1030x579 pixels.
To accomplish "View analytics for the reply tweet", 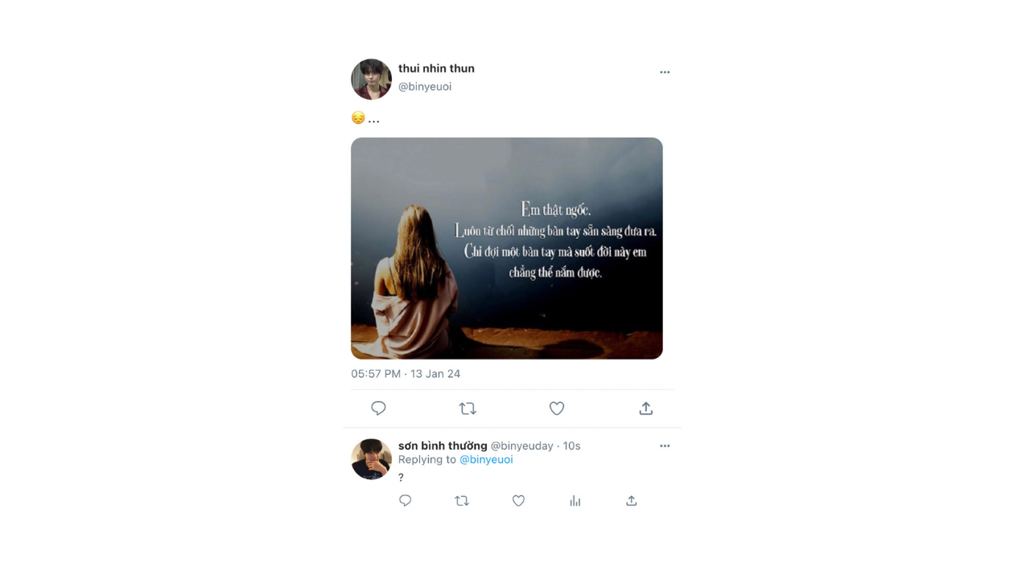I will [575, 501].
